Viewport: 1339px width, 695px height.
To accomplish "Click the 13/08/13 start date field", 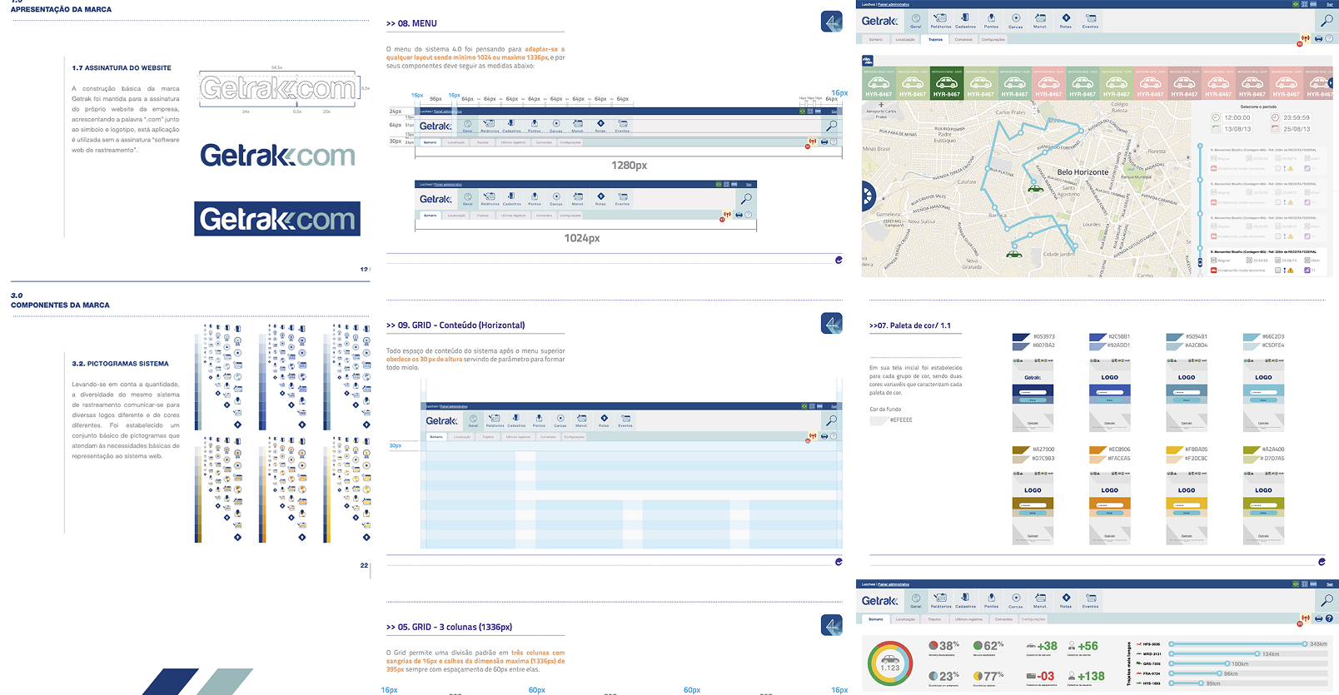I will click(x=1237, y=129).
